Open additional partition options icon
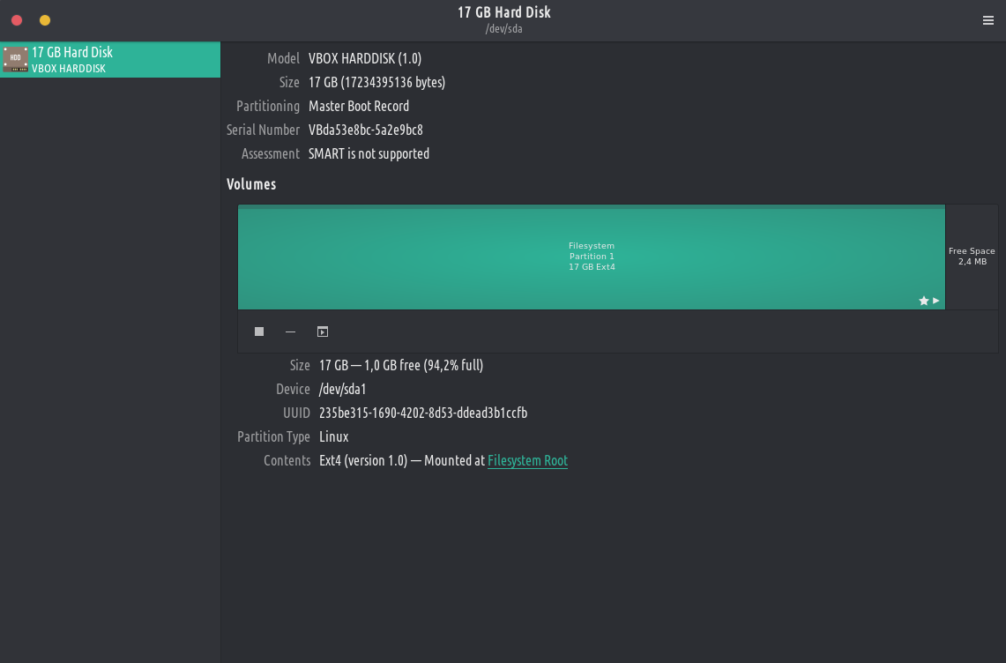Image resolution: width=1006 pixels, height=663 pixels. pyautogui.click(x=323, y=331)
